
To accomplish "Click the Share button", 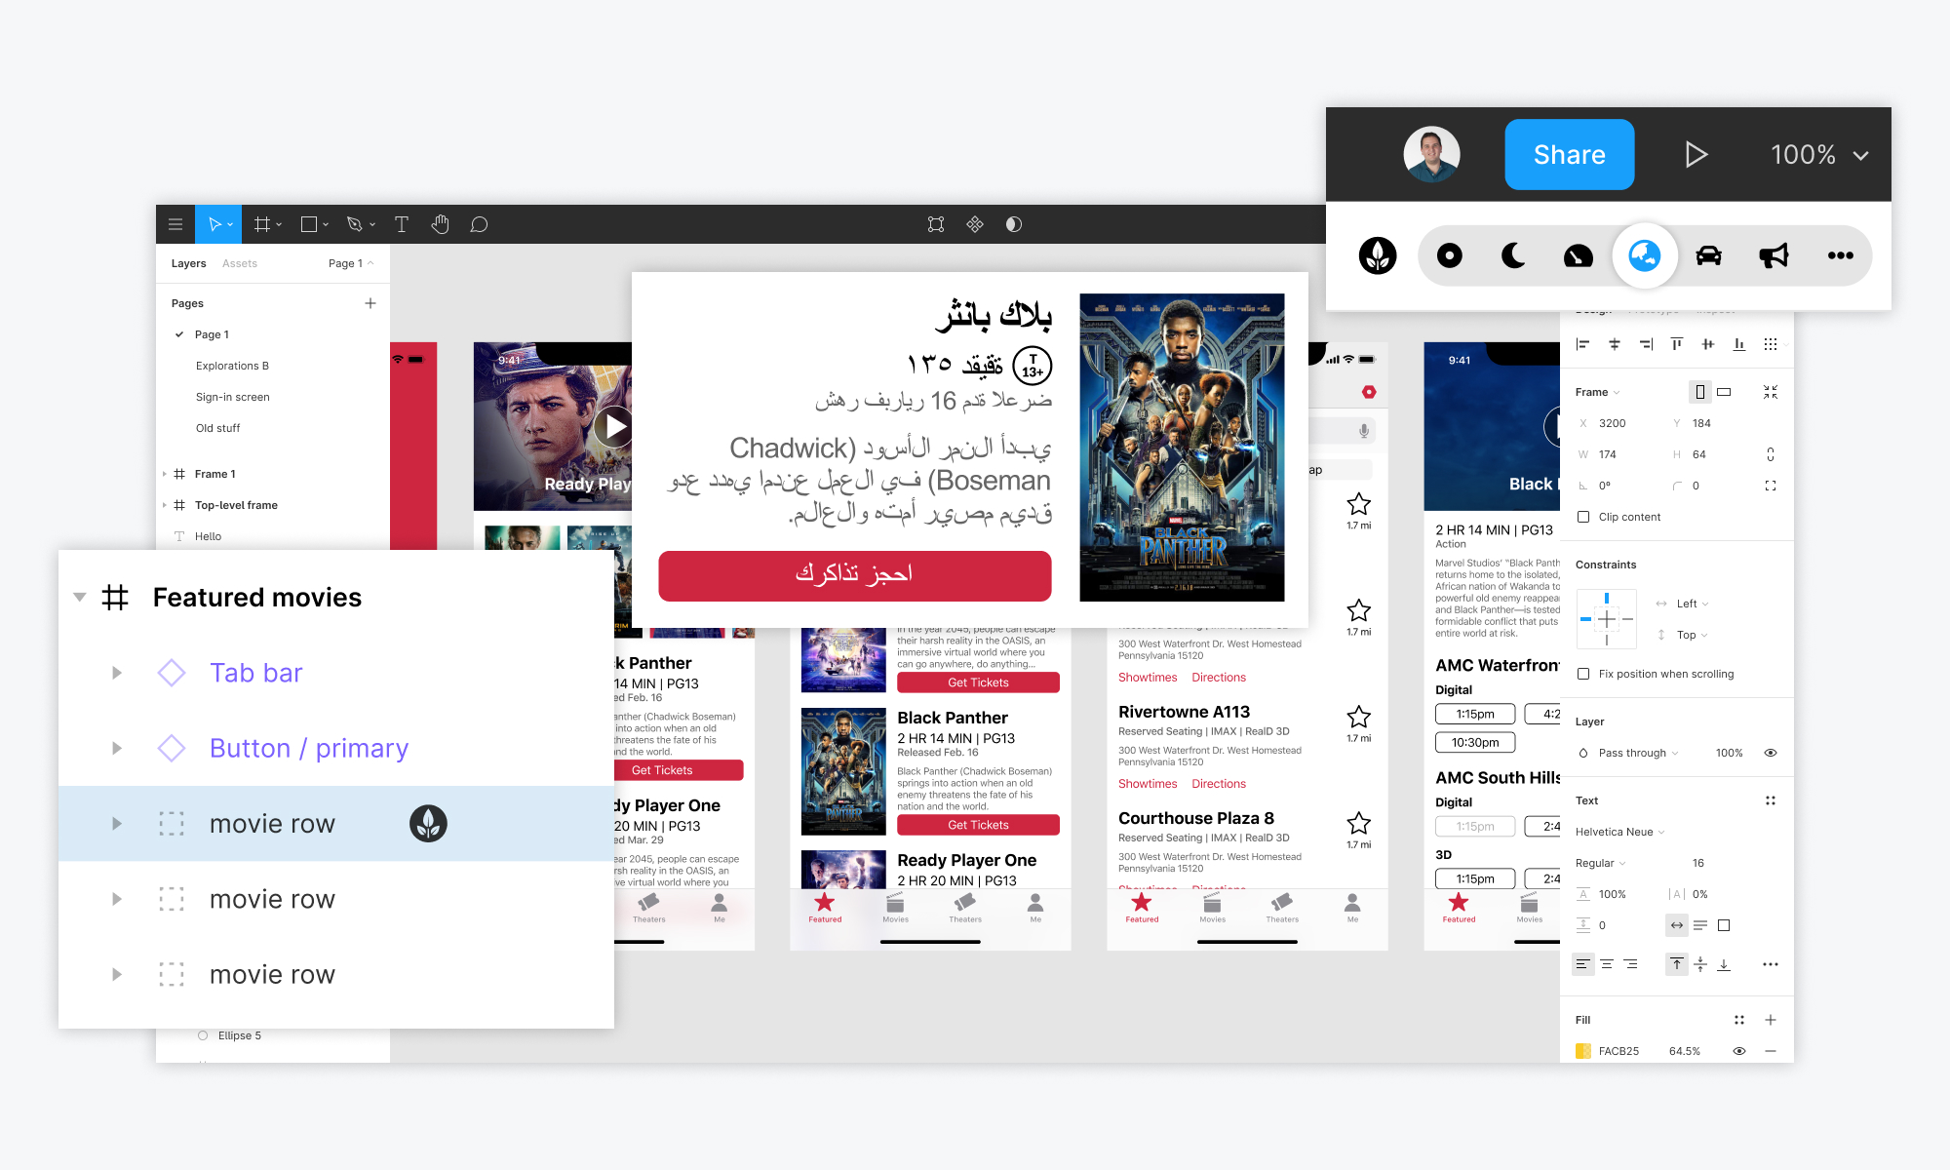I will pos(1567,153).
